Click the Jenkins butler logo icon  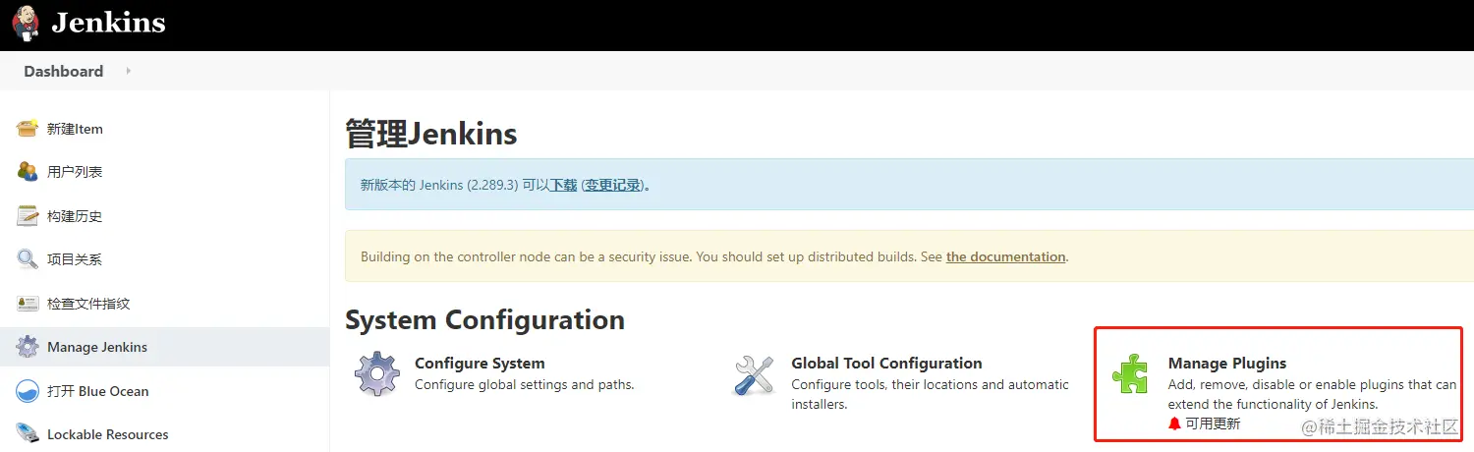tap(27, 23)
